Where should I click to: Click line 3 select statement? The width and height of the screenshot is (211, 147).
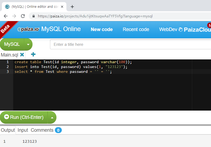pyautogui.click(x=63, y=72)
